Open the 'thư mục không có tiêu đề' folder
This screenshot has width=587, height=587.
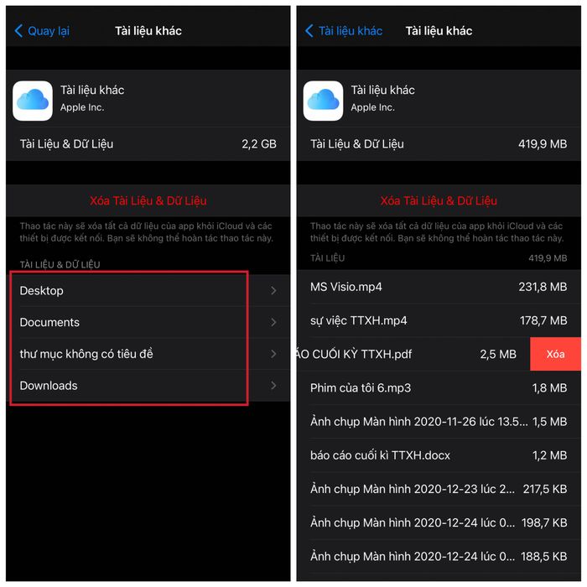(148, 354)
